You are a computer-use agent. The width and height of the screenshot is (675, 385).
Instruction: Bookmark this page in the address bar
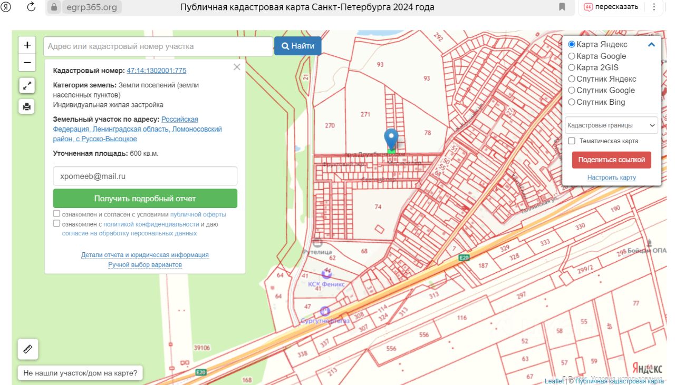click(562, 7)
